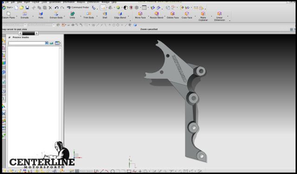Open the Help menu

pyautogui.click(x=114, y=2)
